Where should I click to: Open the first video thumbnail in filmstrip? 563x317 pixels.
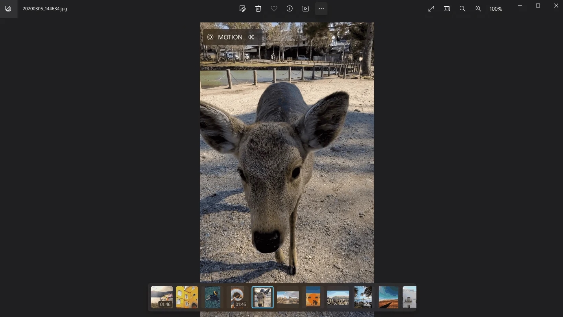[x=162, y=297]
